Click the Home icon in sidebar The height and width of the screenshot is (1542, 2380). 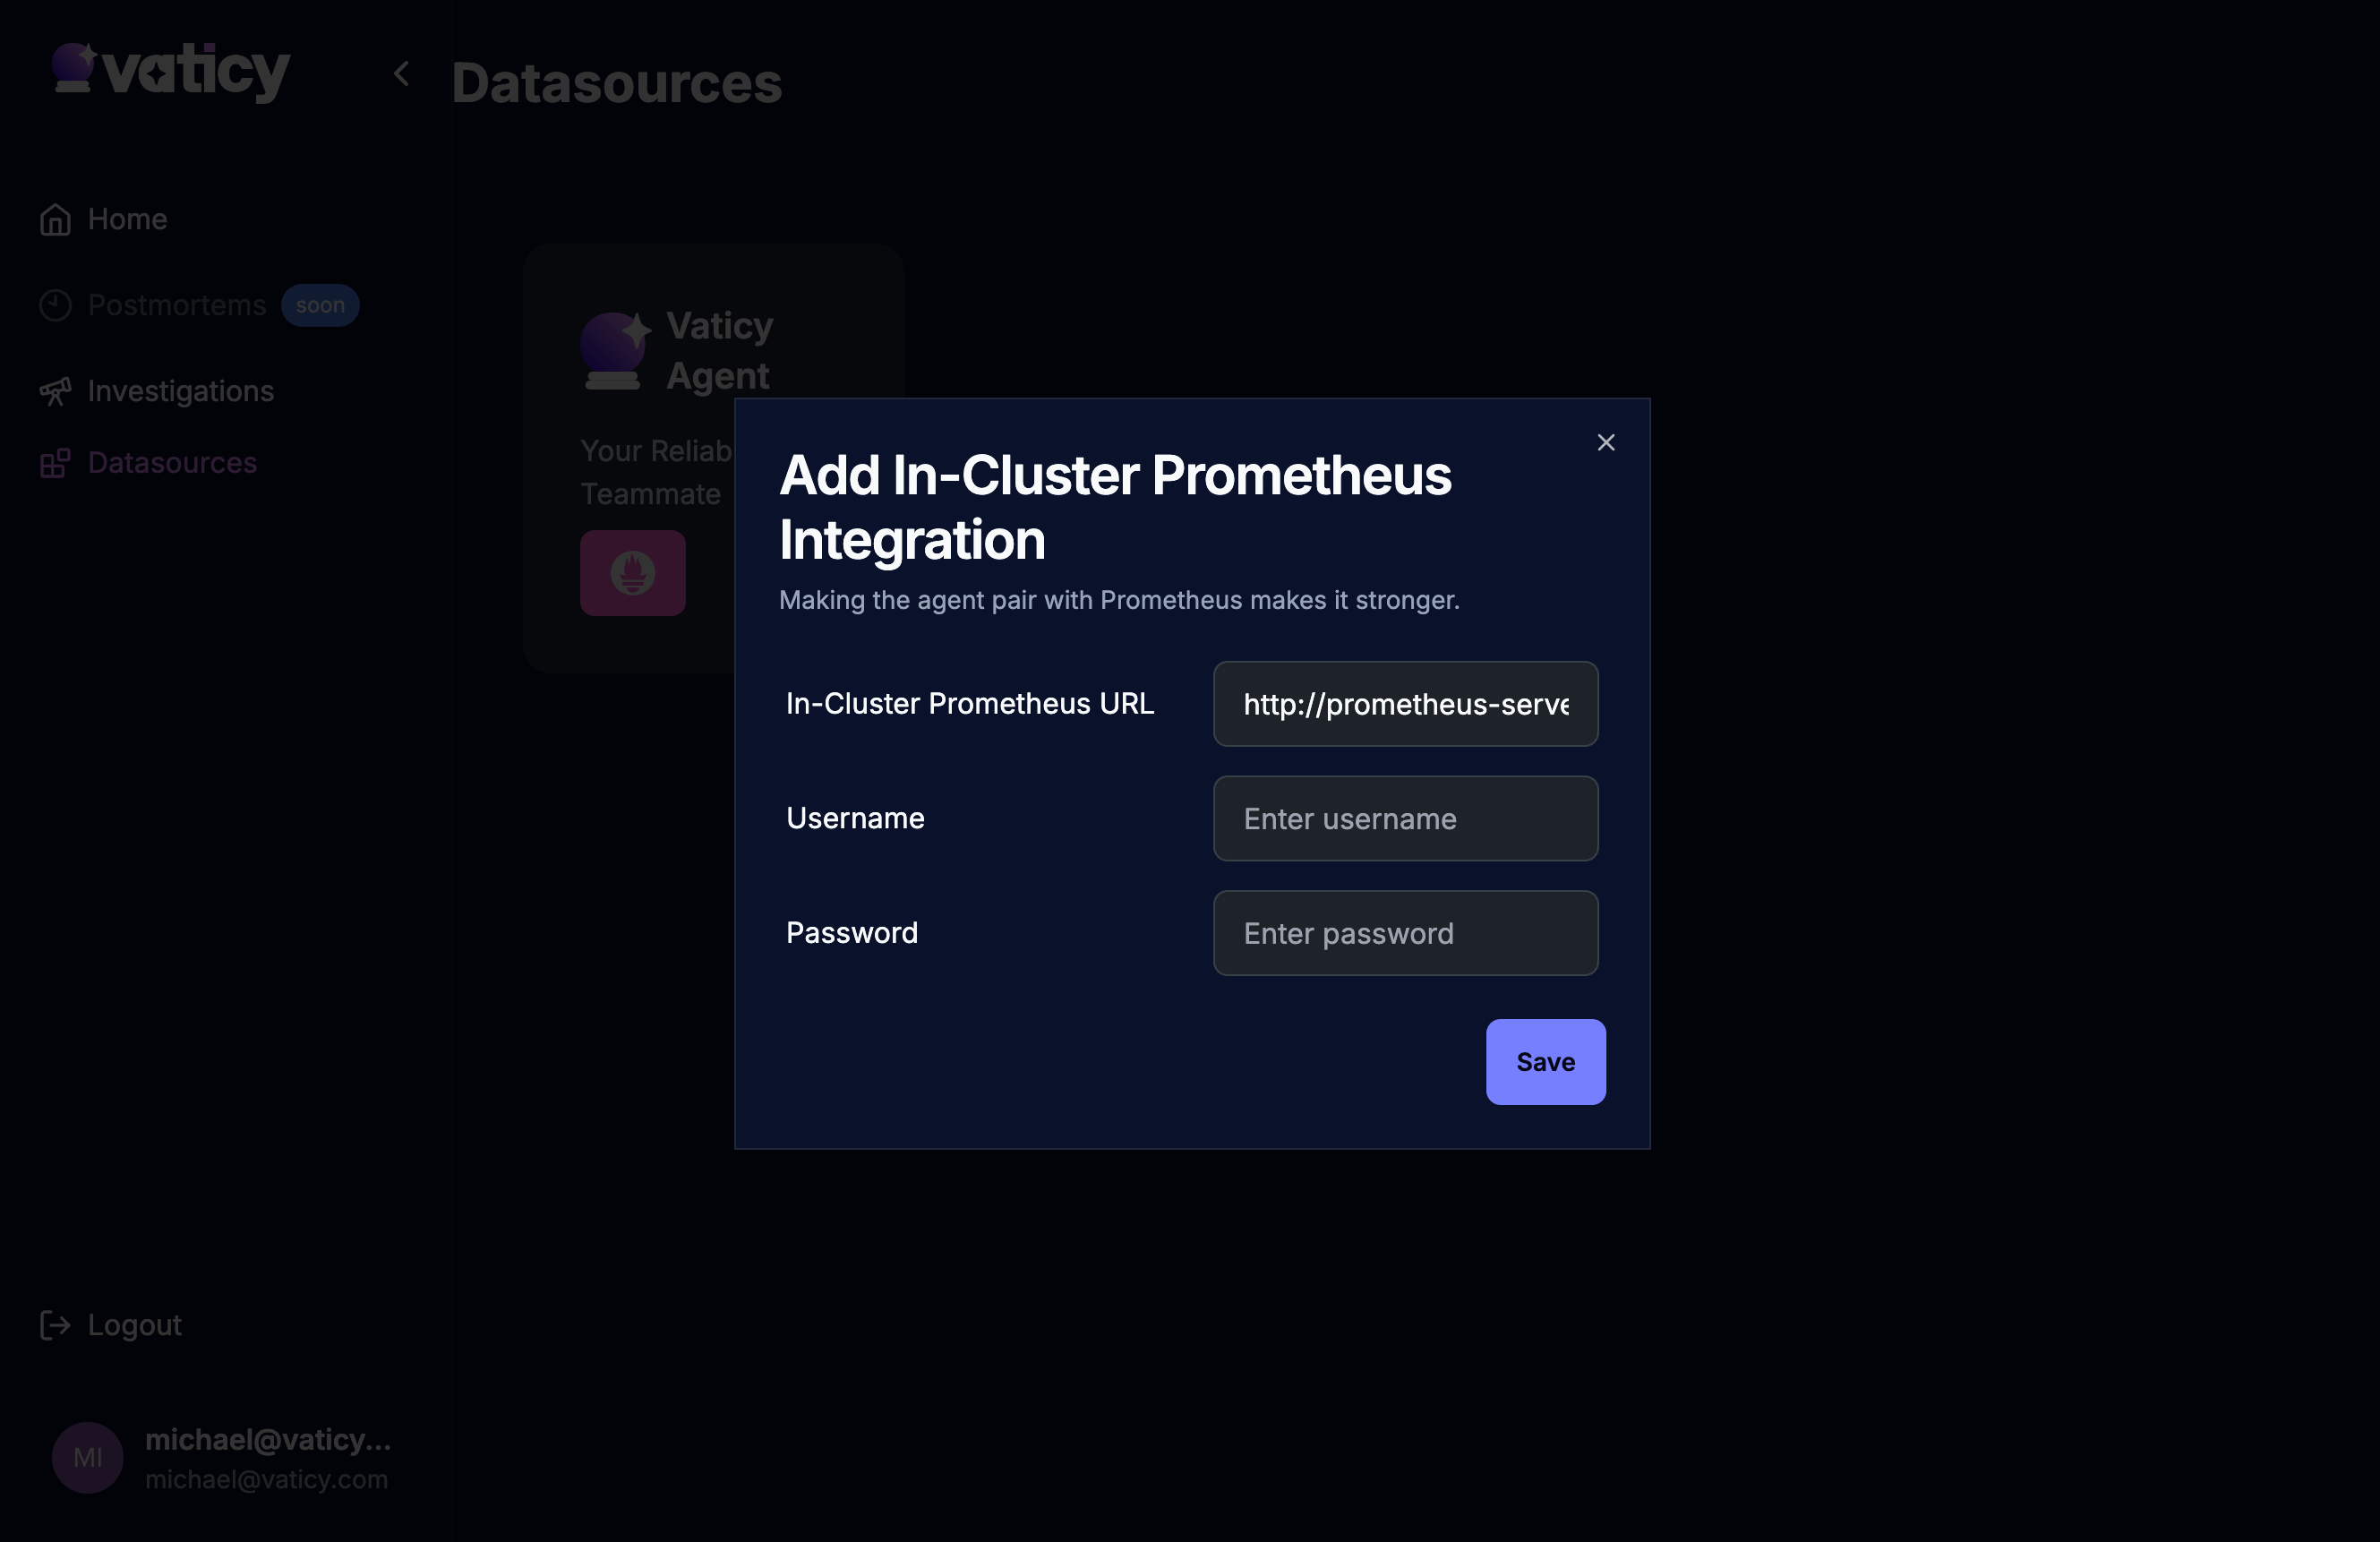(x=55, y=220)
